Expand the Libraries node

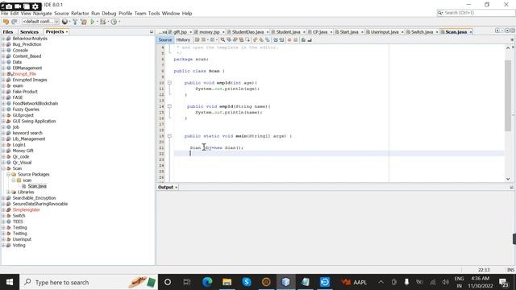[x=8, y=192]
